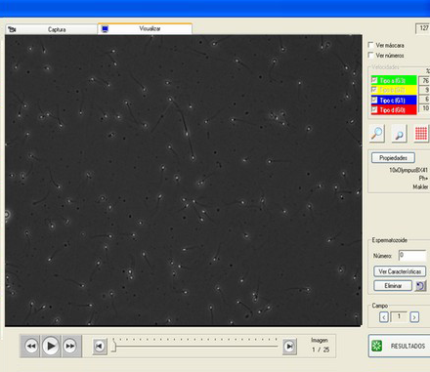The image size is (430, 372).
Task: Click the Ph+ text under Propiedades
Action: [423, 179]
